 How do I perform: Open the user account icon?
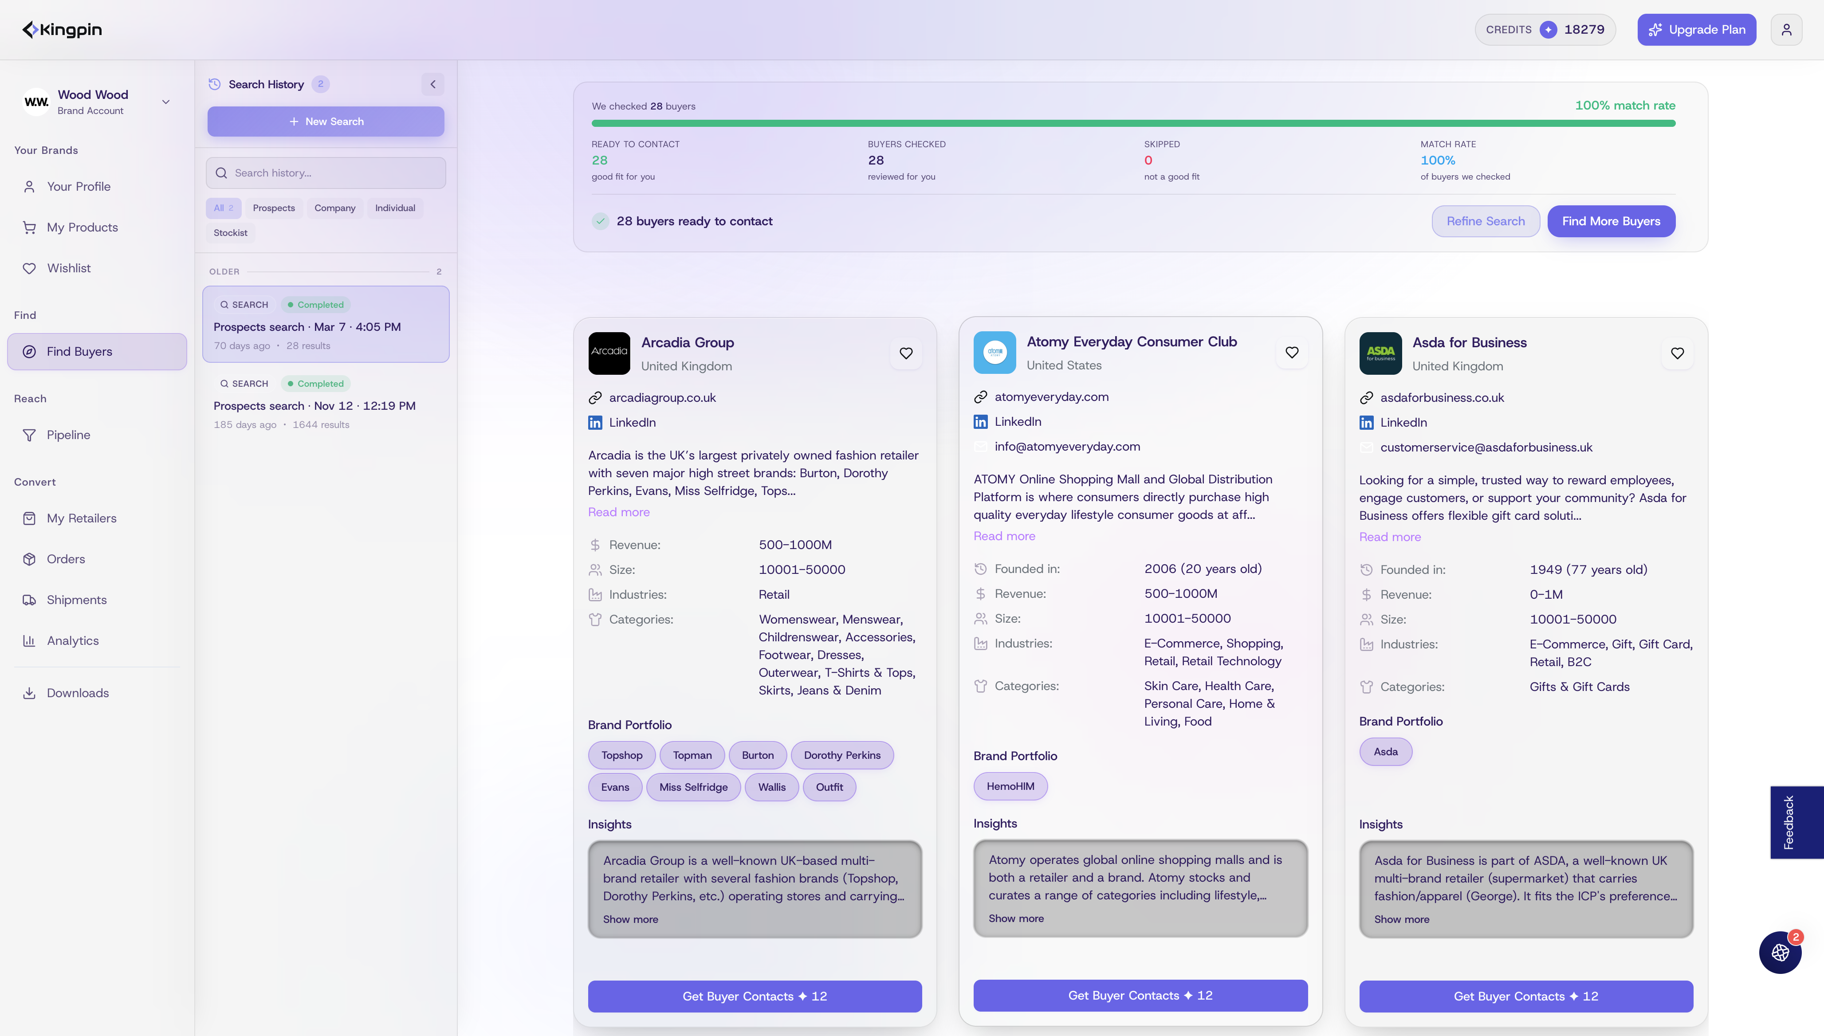click(1786, 30)
